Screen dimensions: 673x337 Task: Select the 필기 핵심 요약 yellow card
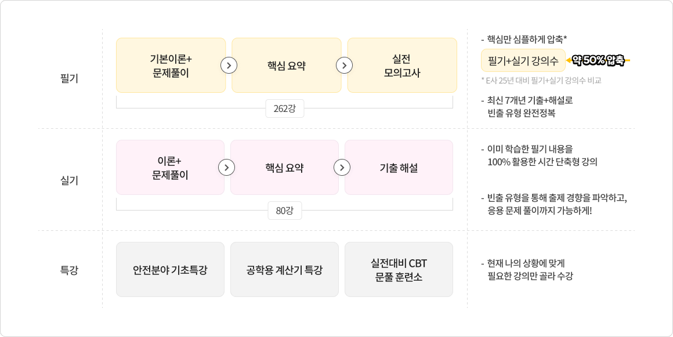click(x=287, y=65)
